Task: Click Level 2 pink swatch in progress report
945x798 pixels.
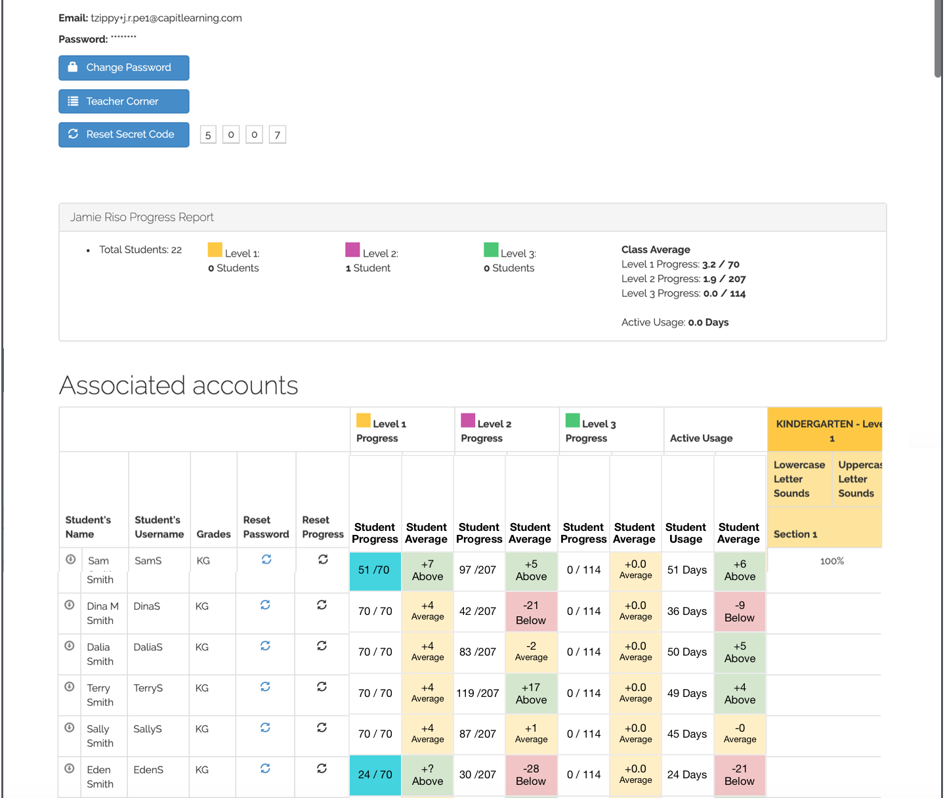Action: (x=352, y=249)
